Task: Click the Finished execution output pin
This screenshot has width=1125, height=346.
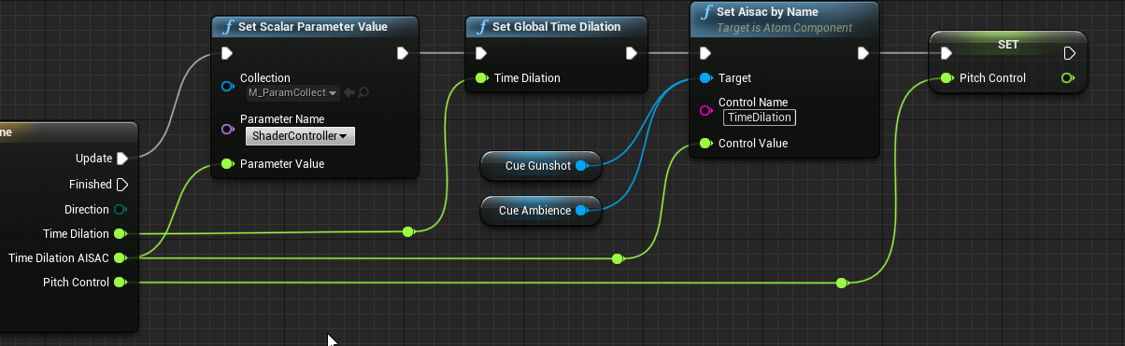Action: (121, 185)
